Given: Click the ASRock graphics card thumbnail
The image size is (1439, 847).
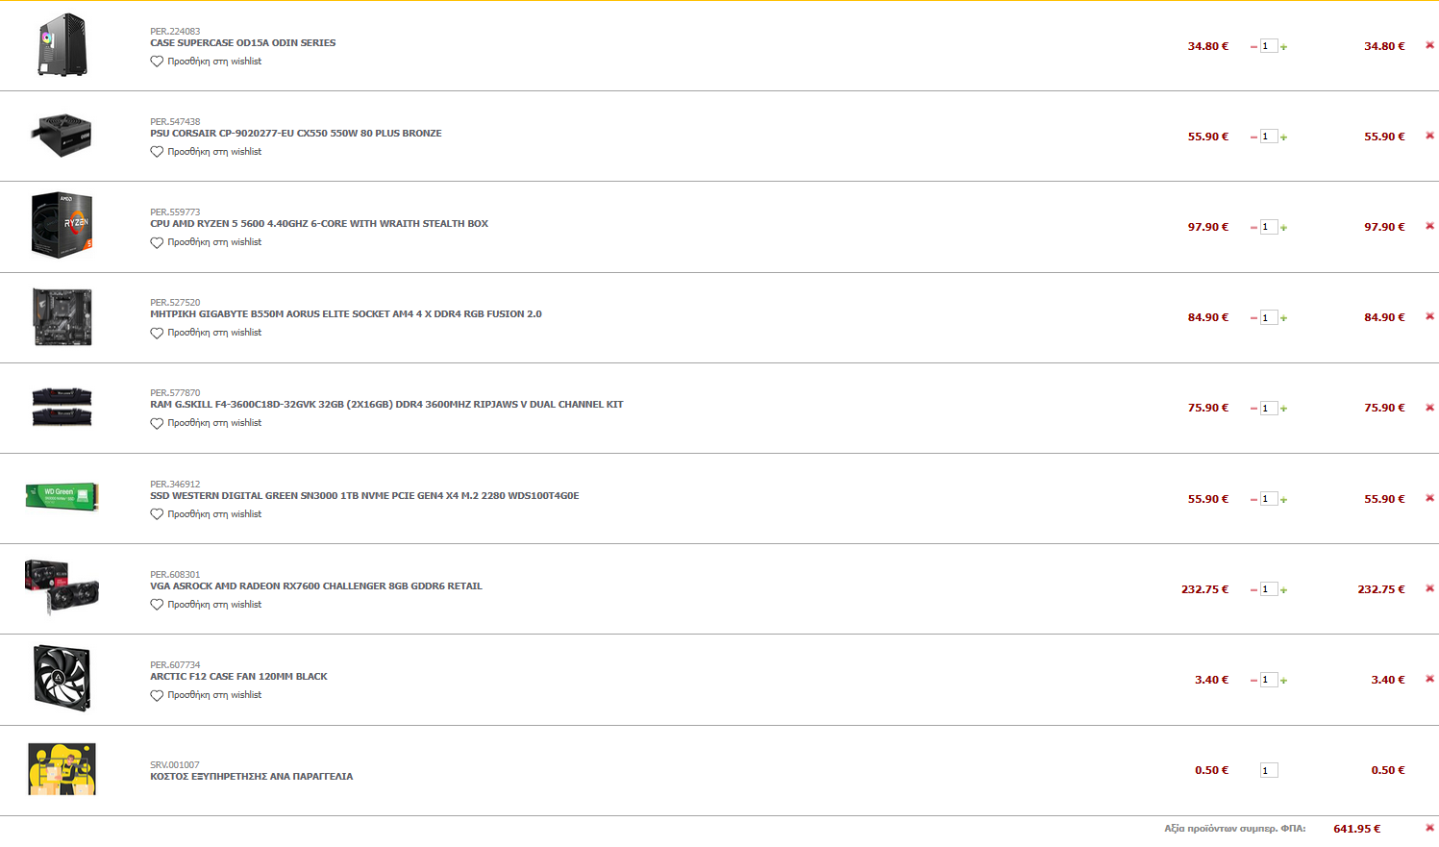Looking at the screenshot, I should (x=62, y=587).
